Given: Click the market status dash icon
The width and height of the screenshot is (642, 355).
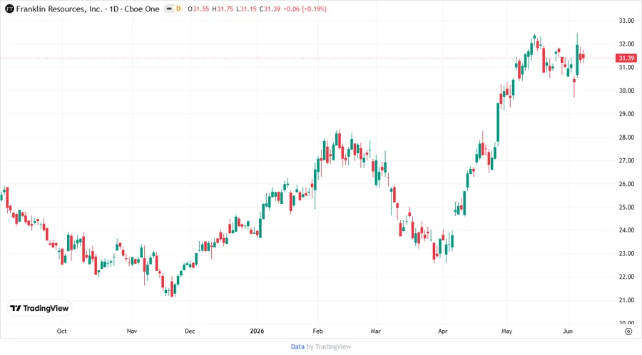Looking at the screenshot, I should coord(169,9).
